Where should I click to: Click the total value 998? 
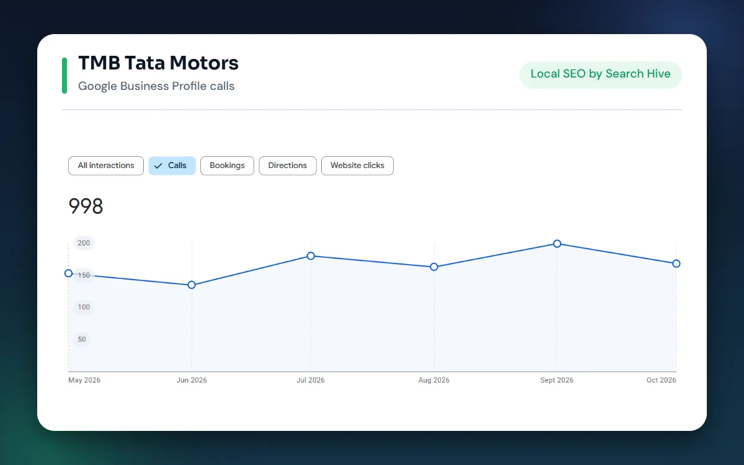pyautogui.click(x=86, y=206)
